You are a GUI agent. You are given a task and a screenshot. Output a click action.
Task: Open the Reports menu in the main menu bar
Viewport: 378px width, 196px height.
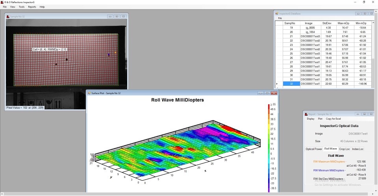[x=32, y=7]
